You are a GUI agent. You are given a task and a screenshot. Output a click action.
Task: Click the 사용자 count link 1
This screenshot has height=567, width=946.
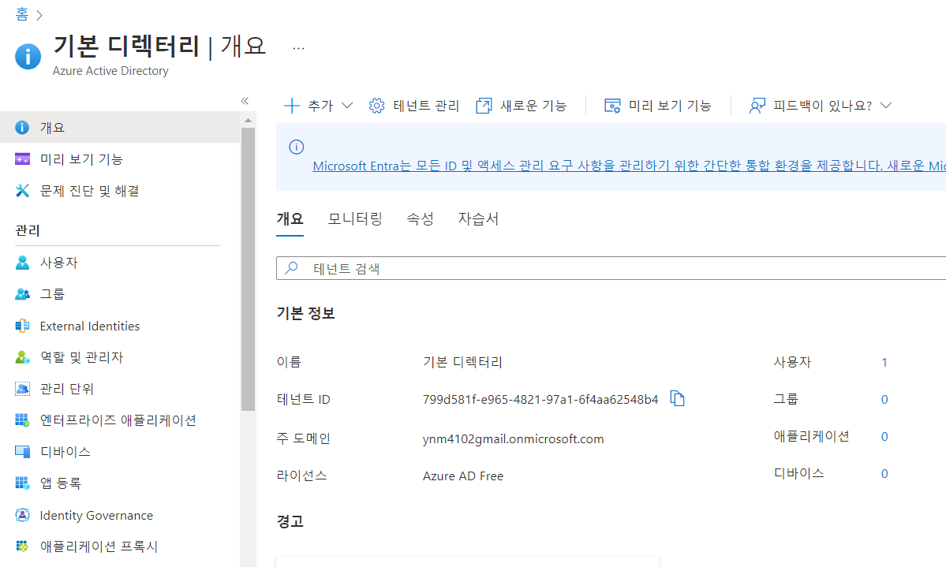(884, 363)
